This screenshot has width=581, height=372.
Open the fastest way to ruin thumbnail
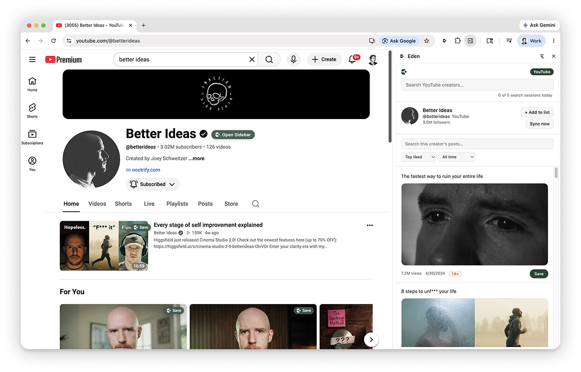[x=474, y=225]
